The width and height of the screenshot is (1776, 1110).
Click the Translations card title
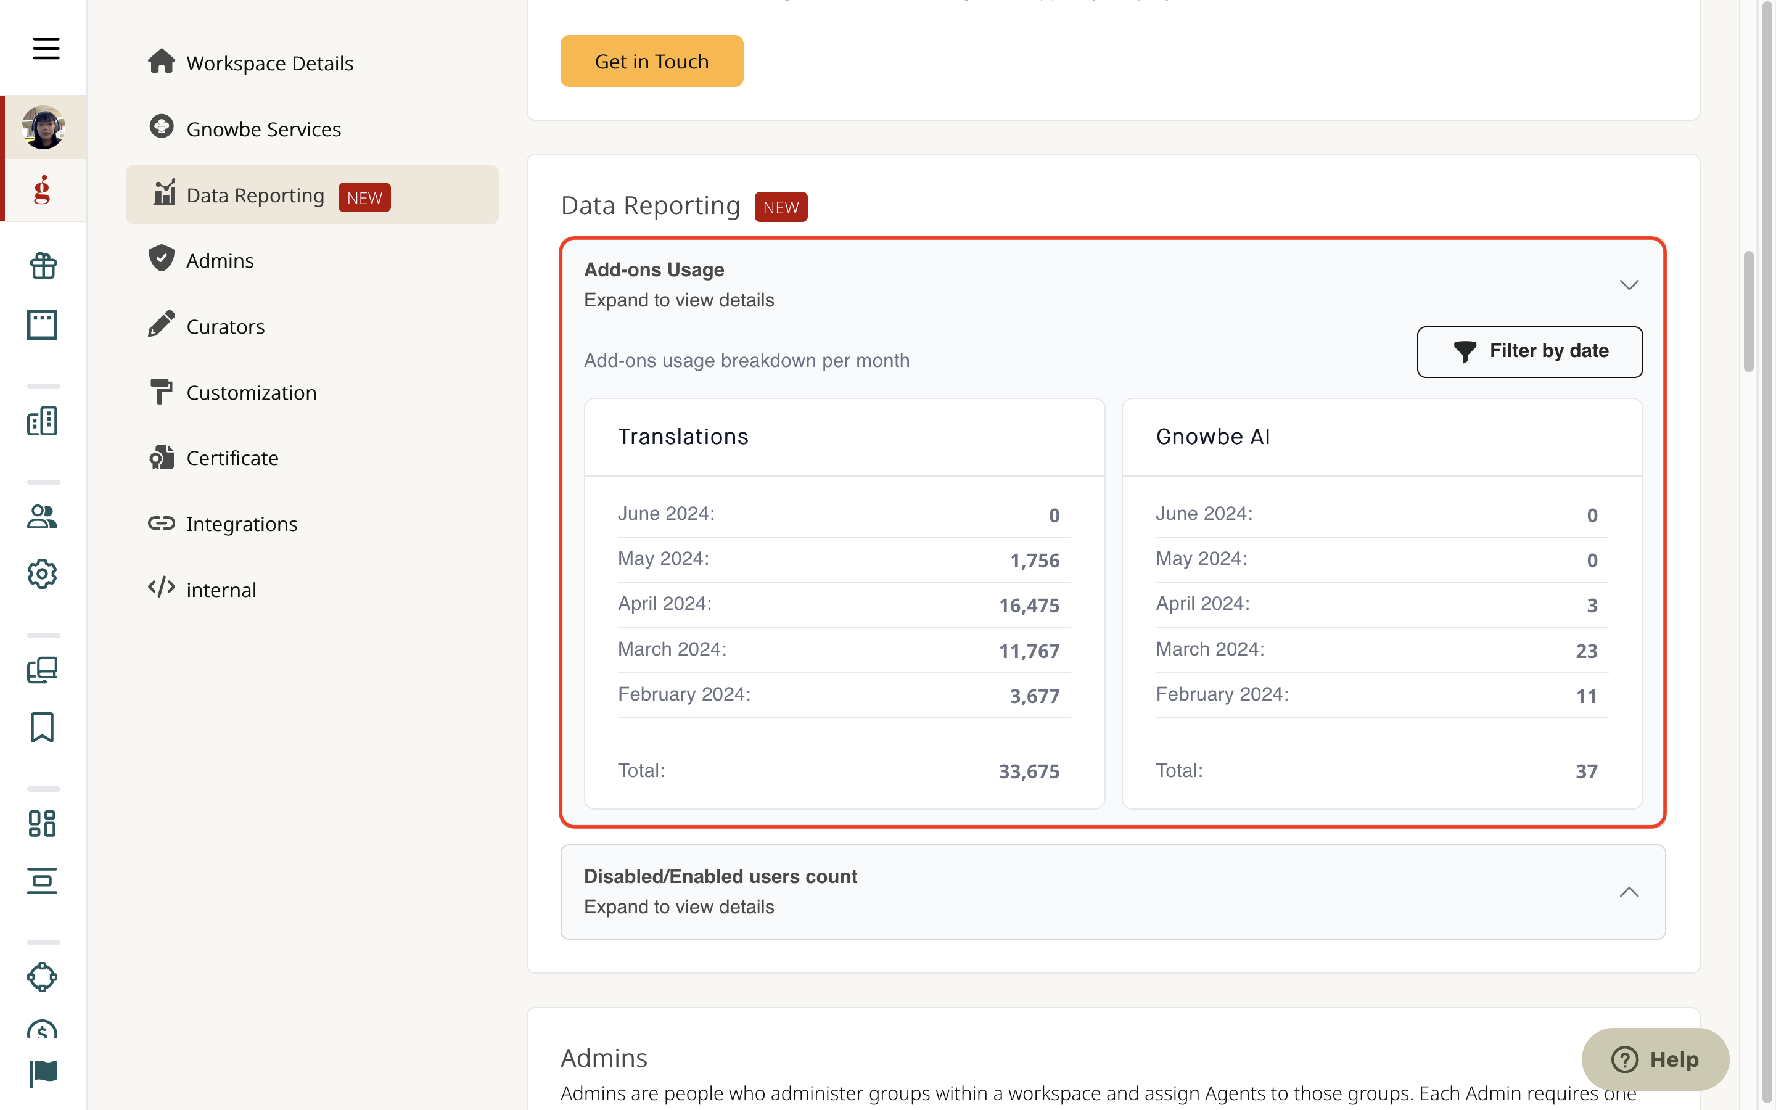683,436
